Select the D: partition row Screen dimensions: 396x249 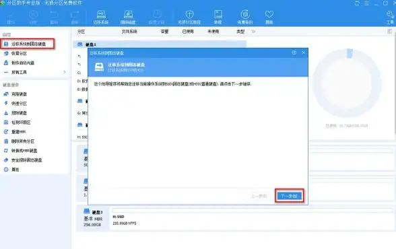(x=82, y=81)
